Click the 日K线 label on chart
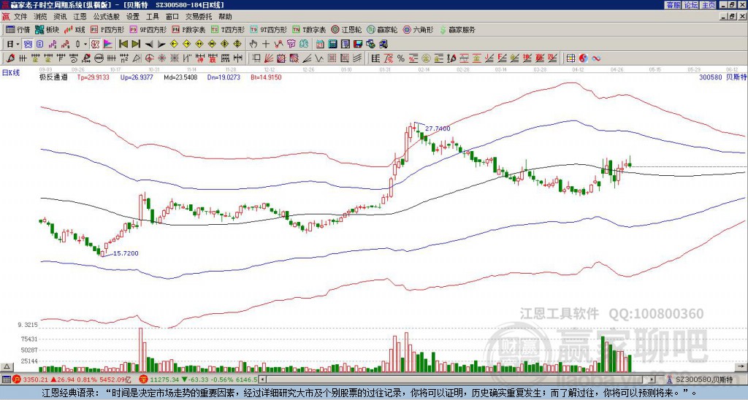This screenshot has width=748, height=400. click(x=11, y=73)
